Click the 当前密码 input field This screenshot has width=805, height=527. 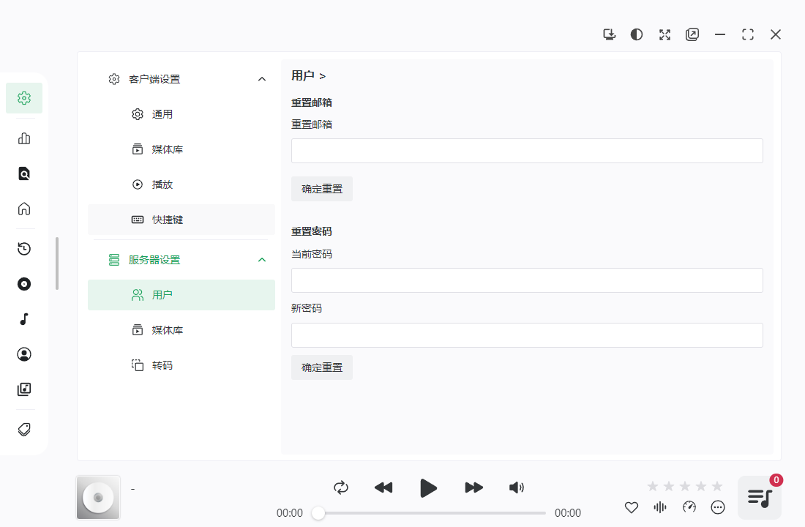(x=527, y=280)
